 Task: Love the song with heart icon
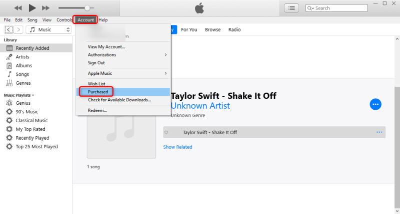166,132
